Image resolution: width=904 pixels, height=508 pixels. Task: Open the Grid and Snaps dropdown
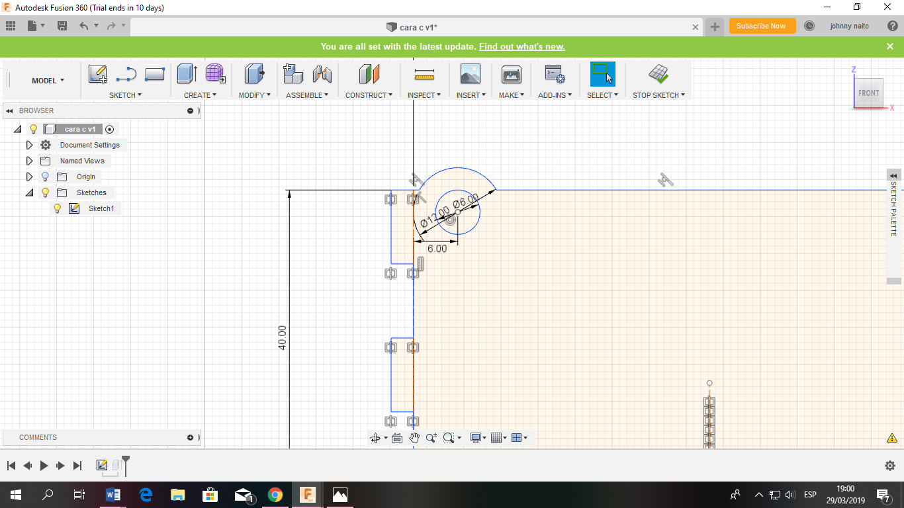499,437
